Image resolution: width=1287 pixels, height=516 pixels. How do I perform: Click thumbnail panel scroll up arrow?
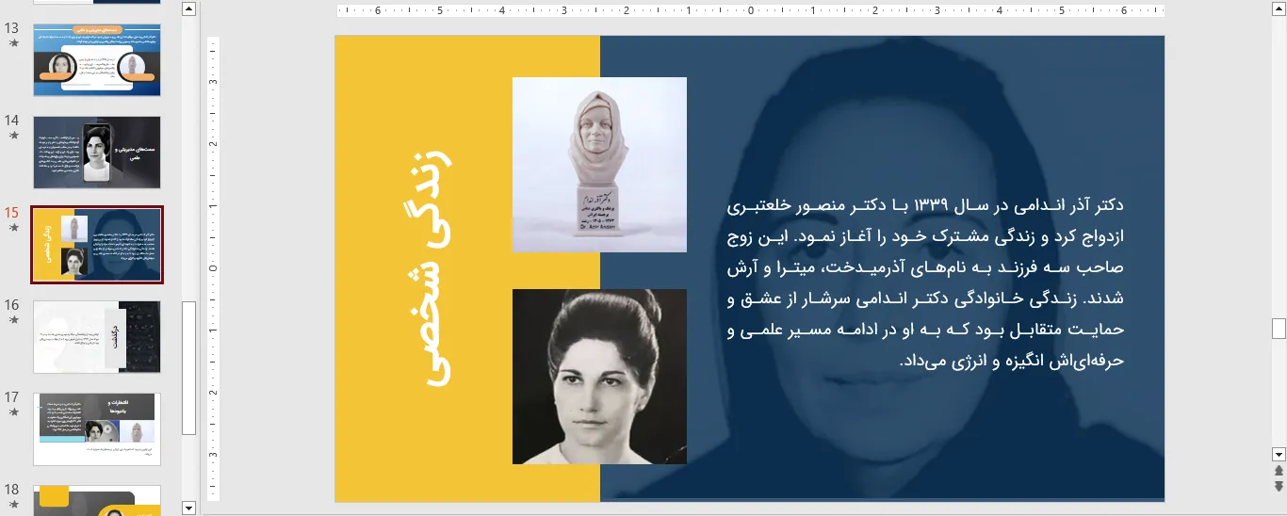[189, 9]
